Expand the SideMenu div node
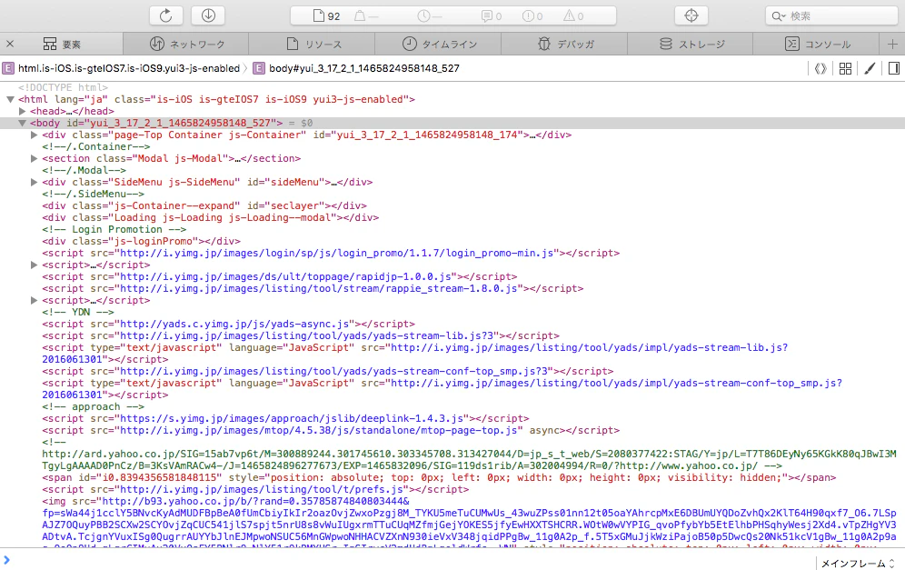 [x=34, y=182]
